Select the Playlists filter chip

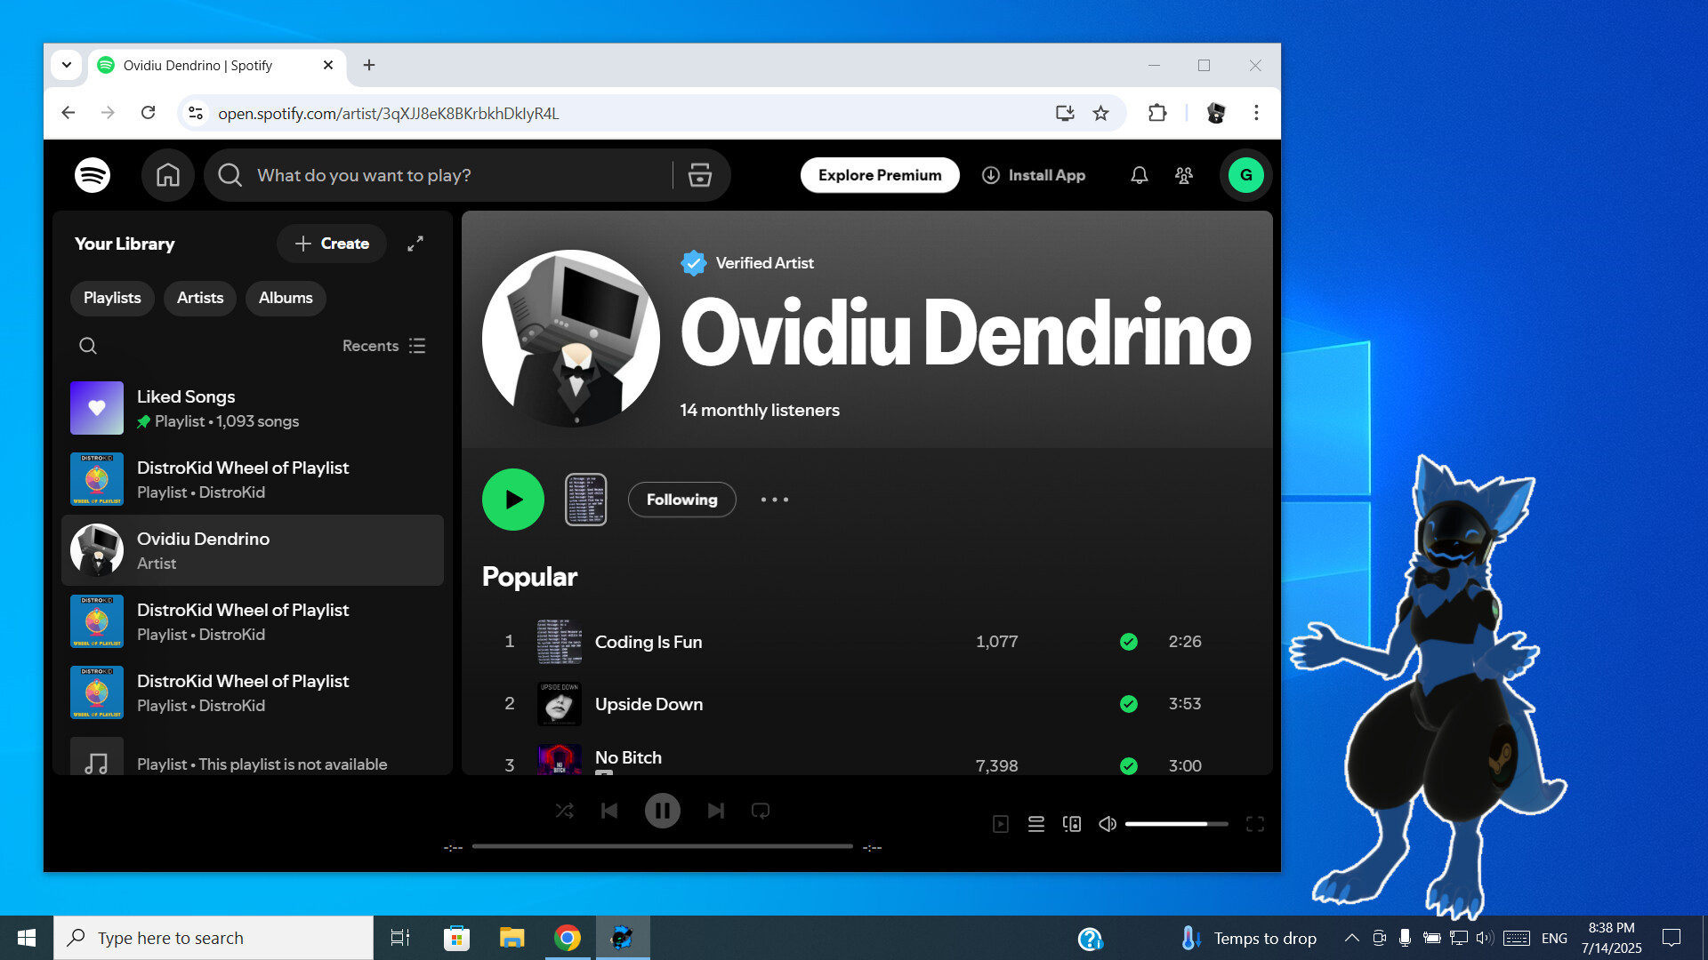click(x=112, y=298)
